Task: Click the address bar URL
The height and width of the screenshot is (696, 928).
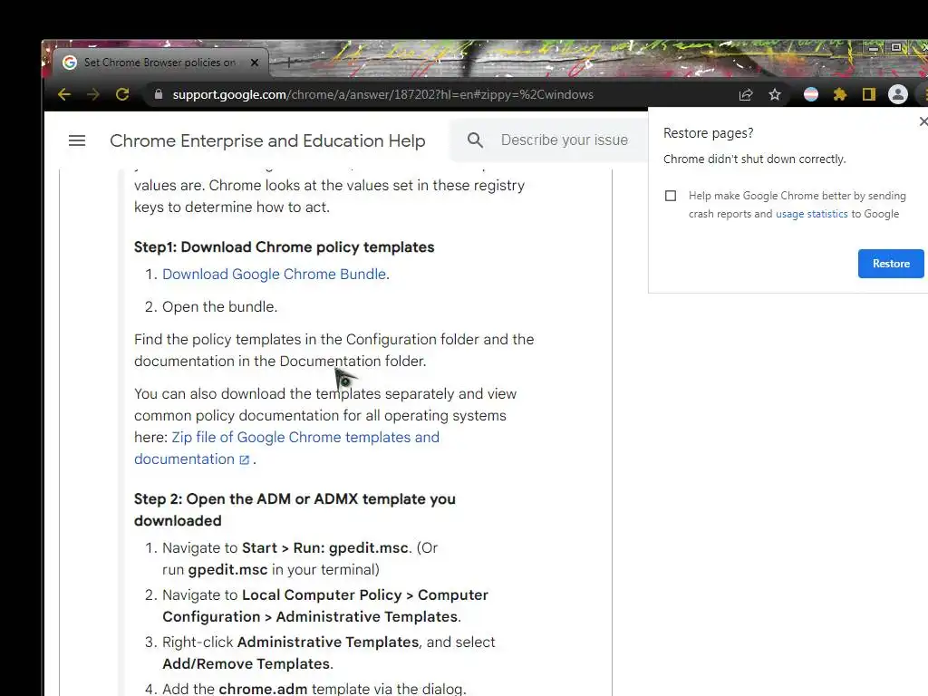Action: [x=382, y=94]
